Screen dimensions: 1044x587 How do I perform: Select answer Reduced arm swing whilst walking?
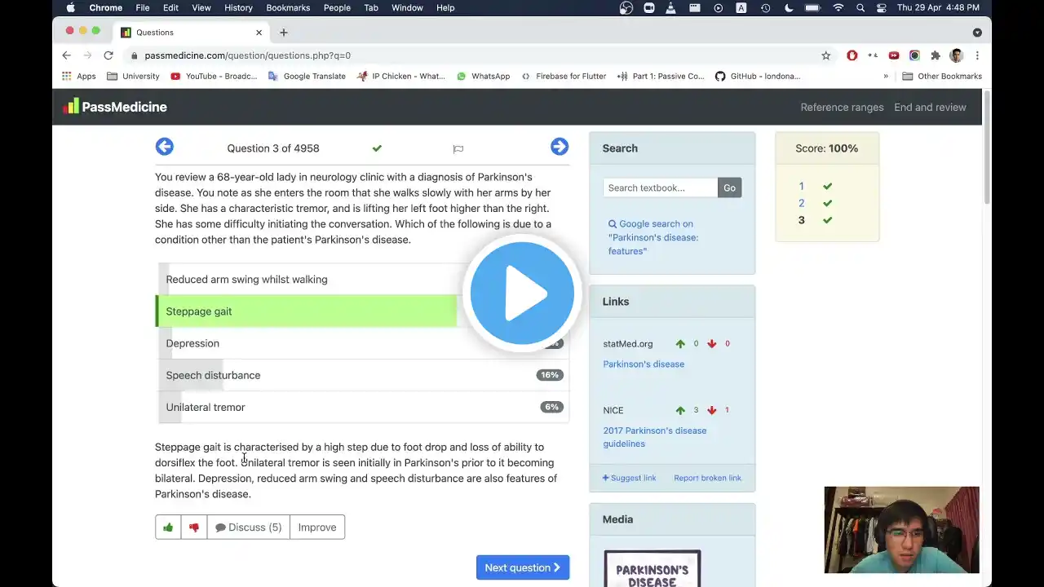[x=362, y=280]
